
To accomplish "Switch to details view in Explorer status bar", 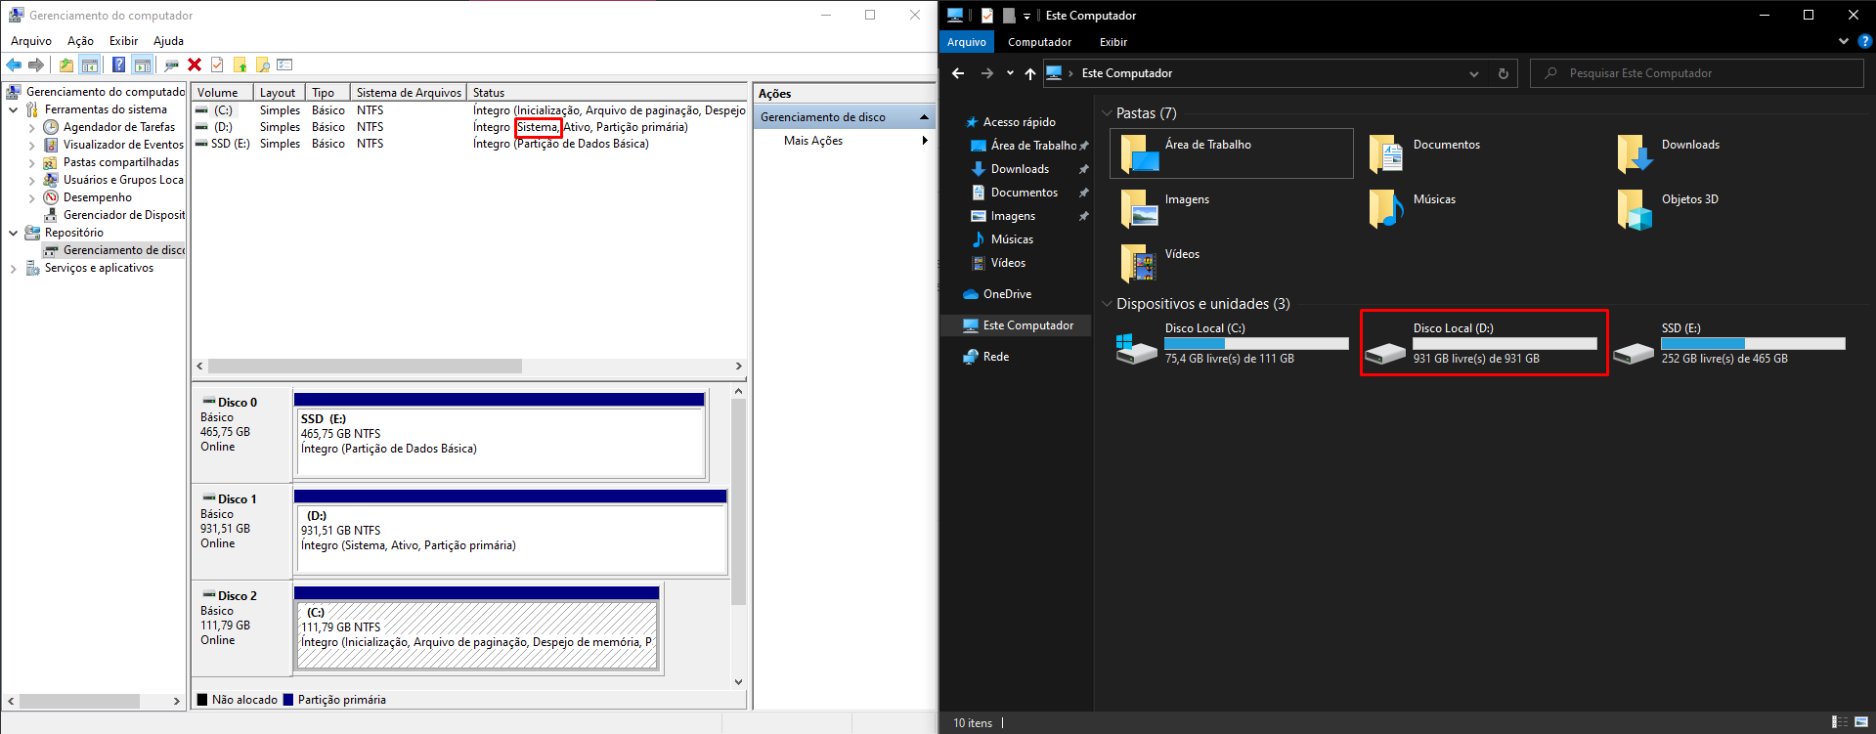I will click(1839, 722).
